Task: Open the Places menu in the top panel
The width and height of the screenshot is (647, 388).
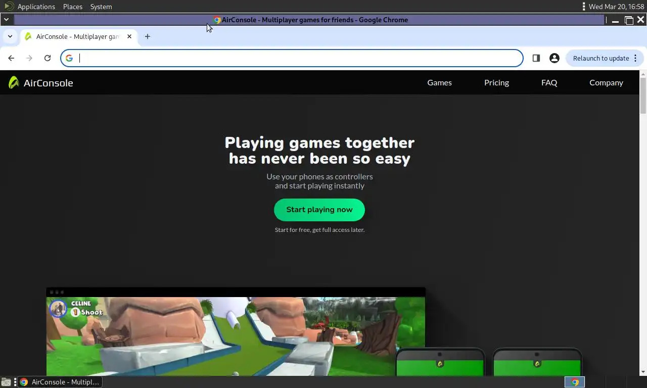Action: (73, 7)
